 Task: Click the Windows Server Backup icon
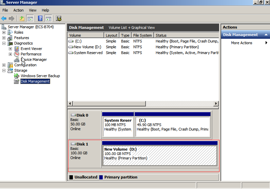[x=17, y=76]
